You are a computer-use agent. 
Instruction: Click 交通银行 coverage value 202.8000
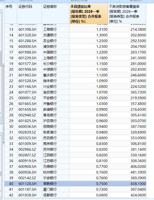click(x=127, y=35)
